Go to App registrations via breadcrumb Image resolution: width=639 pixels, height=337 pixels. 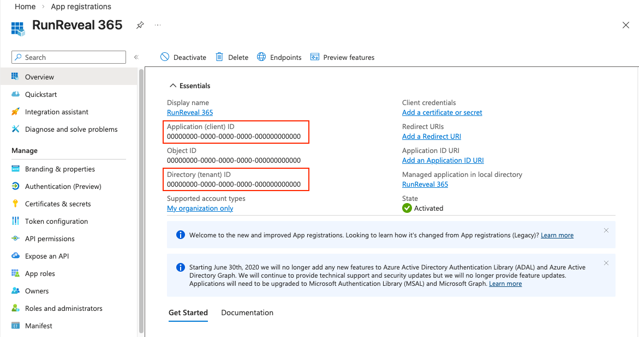tap(81, 7)
